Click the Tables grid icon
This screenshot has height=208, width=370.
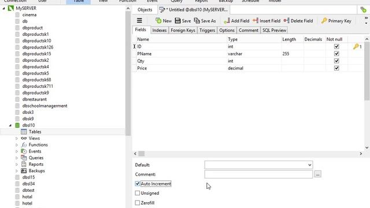[24, 132]
